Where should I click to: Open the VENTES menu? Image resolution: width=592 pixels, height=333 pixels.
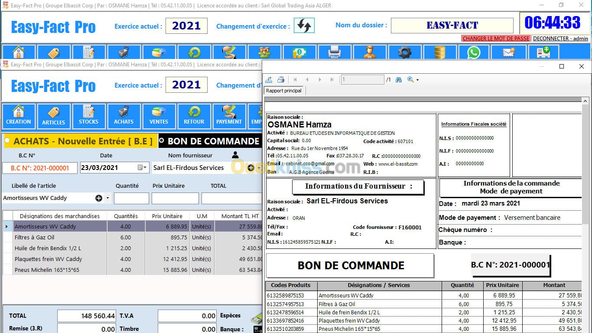tap(159, 116)
